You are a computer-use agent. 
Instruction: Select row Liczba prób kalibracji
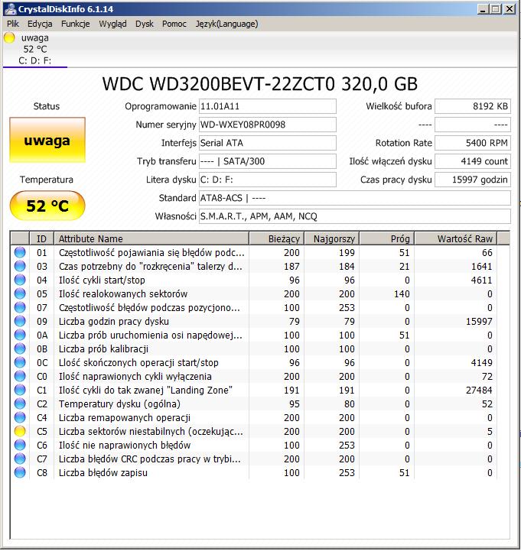(x=254, y=348)
